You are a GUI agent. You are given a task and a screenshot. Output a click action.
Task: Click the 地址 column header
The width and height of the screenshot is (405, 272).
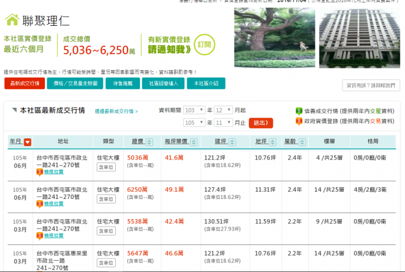63,141
